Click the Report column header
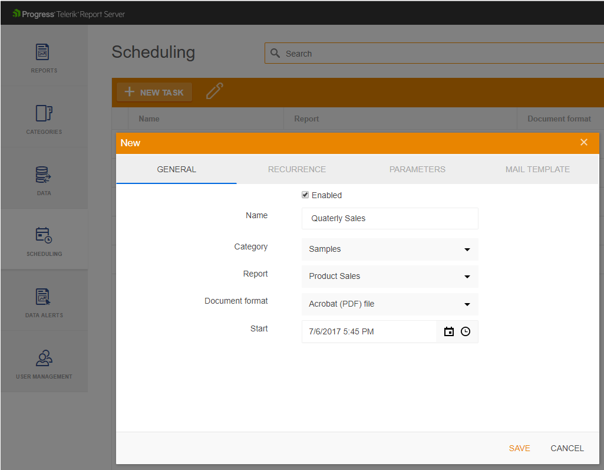 400,119
